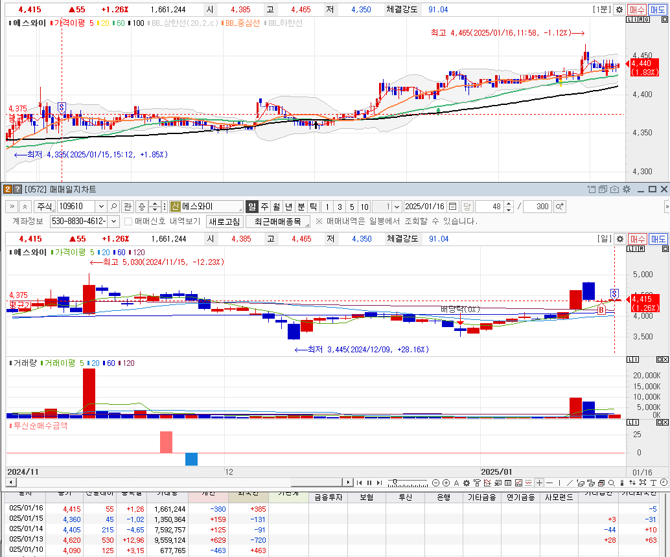Toggle the 틱 (tick) period button
The height and width of the screenshot is (557, 670).
[313, 207]
